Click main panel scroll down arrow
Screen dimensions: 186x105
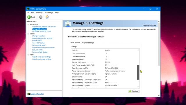pos(159,96)
